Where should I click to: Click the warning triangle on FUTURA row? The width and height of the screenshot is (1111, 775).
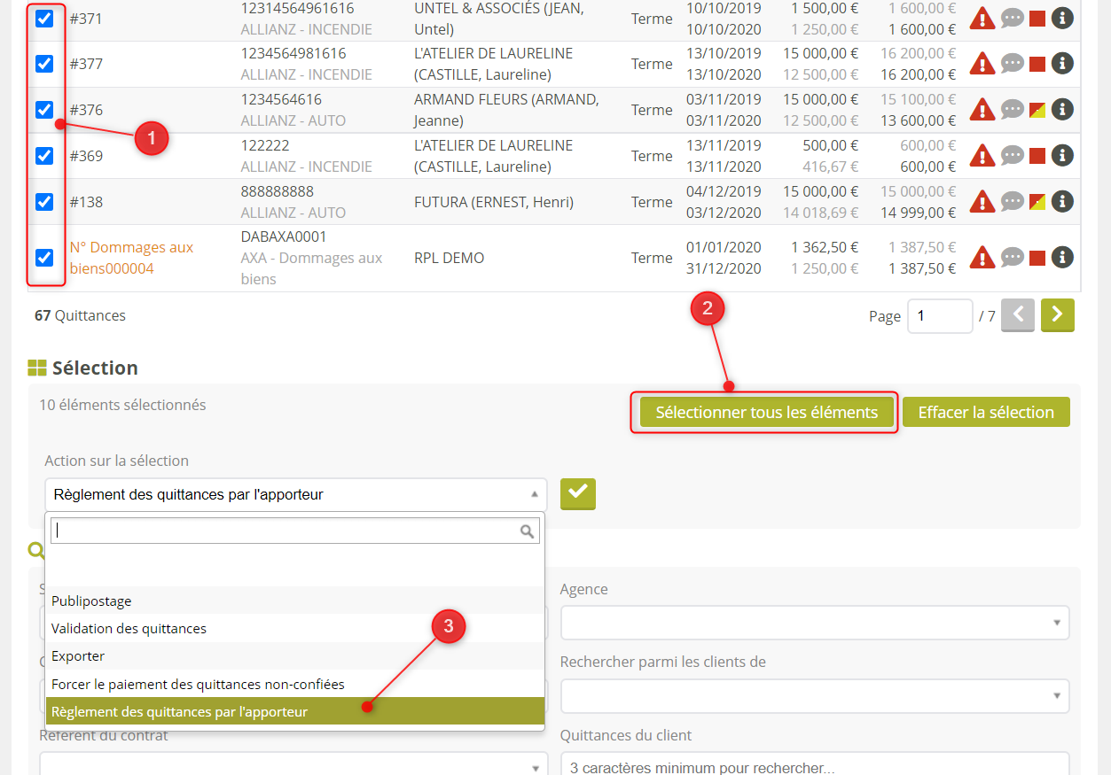click(x=982, y=202)
